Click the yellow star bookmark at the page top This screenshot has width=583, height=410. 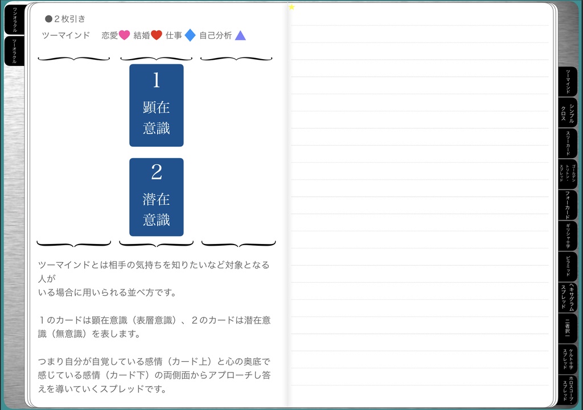[291, 7]
